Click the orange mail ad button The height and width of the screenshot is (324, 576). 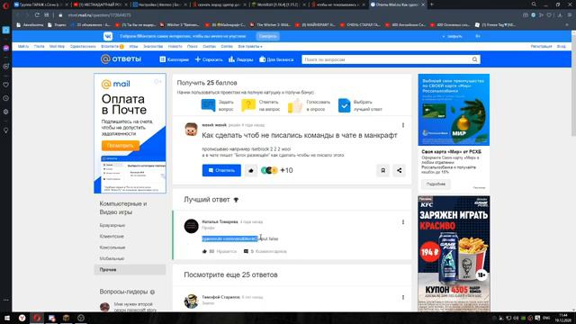[121, 146]
